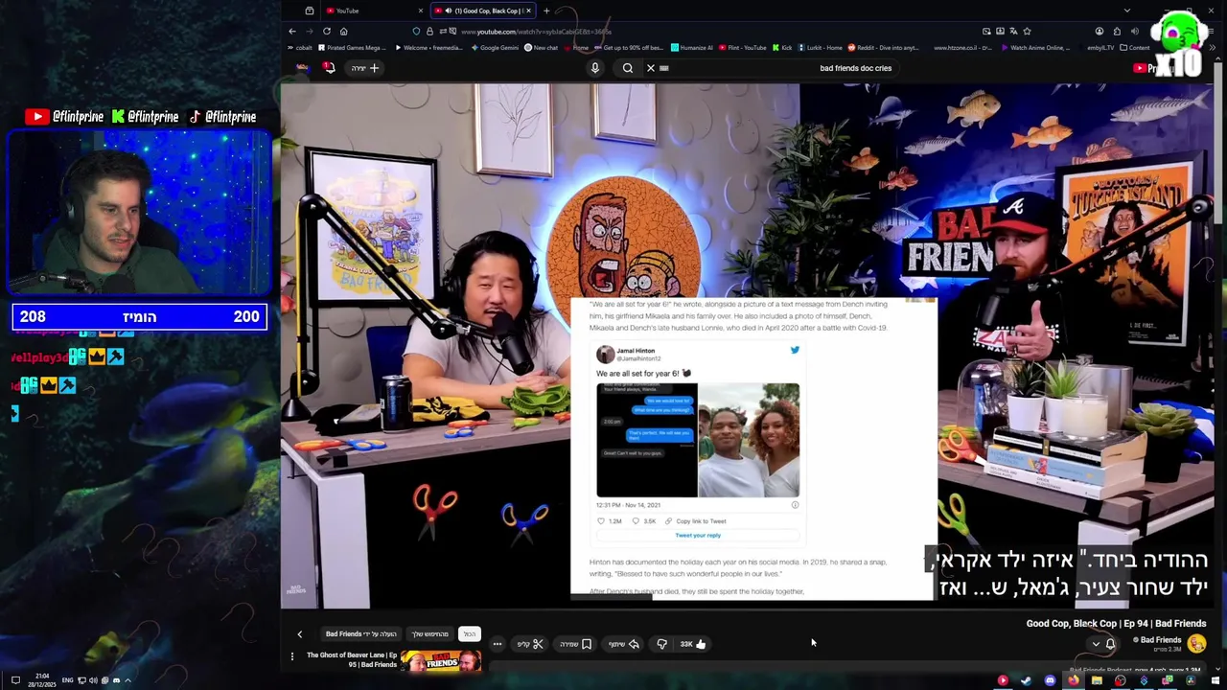Reload the page with the refresh icon
1227x690 pixels.
coord(327,32)
